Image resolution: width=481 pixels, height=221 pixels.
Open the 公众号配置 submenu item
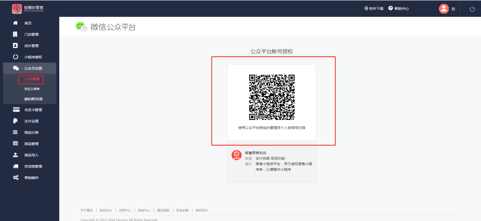[x=32, y=79]
